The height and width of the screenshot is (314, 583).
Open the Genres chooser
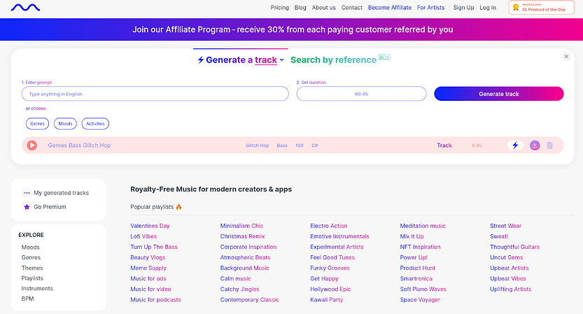tap(37, 123)
